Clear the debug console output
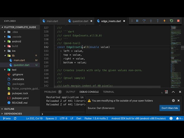 click(166, 92)
